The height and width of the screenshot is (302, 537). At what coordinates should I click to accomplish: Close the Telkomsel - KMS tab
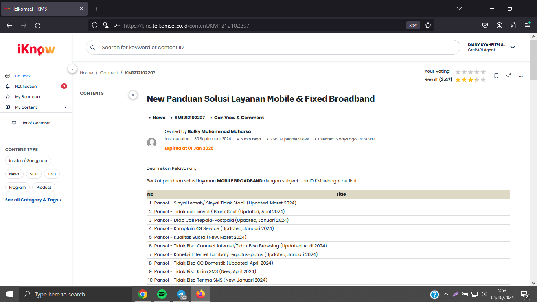(81, 9)
